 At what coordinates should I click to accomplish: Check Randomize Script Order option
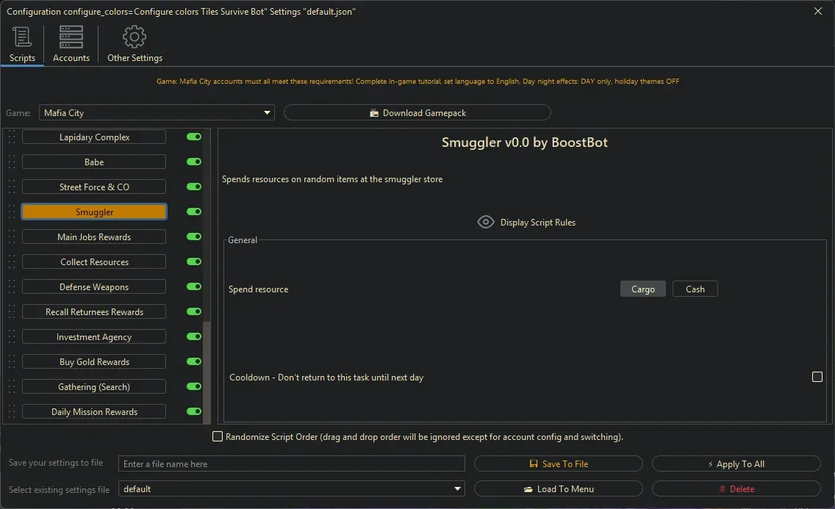pyautogui.click(x=218, y=437)
